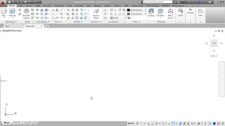Switch to the Layout1 tab

(x=17, y=123)
